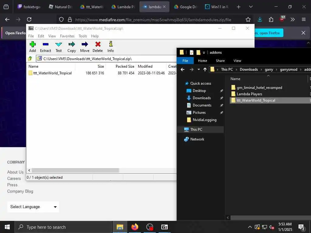
Task: Run Test on the archive in 7-Zip
Action: 59,47
